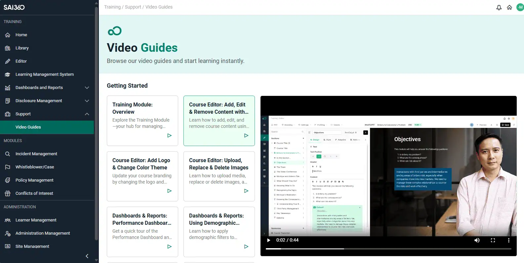The image size is (524, 263).
Task: Play the Upload, Replace & Delete Images guide
Action: point(246,191)
